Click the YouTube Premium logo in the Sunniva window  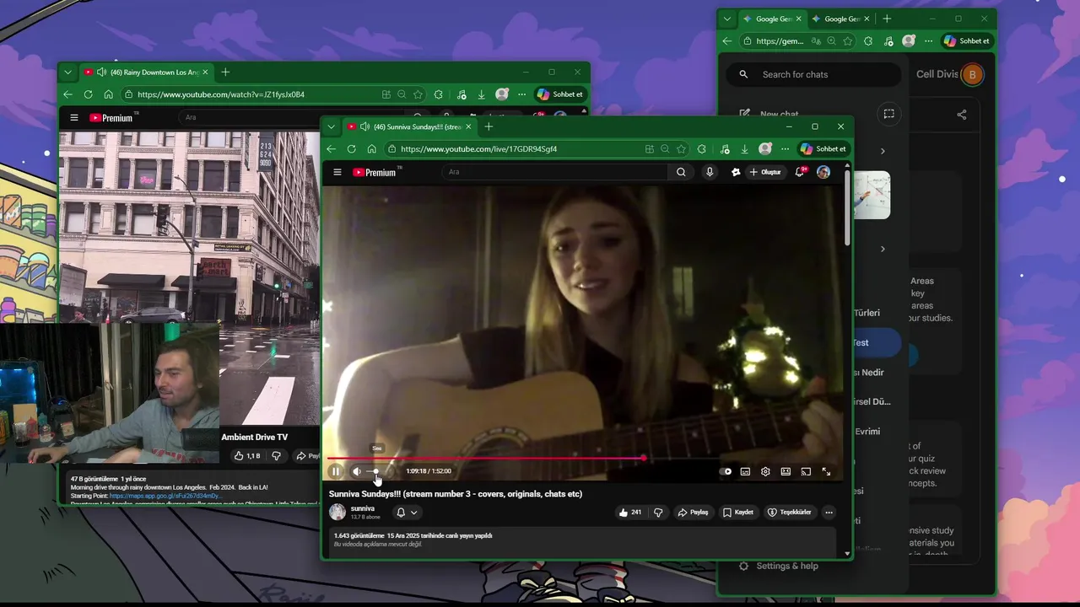(375, 172)
